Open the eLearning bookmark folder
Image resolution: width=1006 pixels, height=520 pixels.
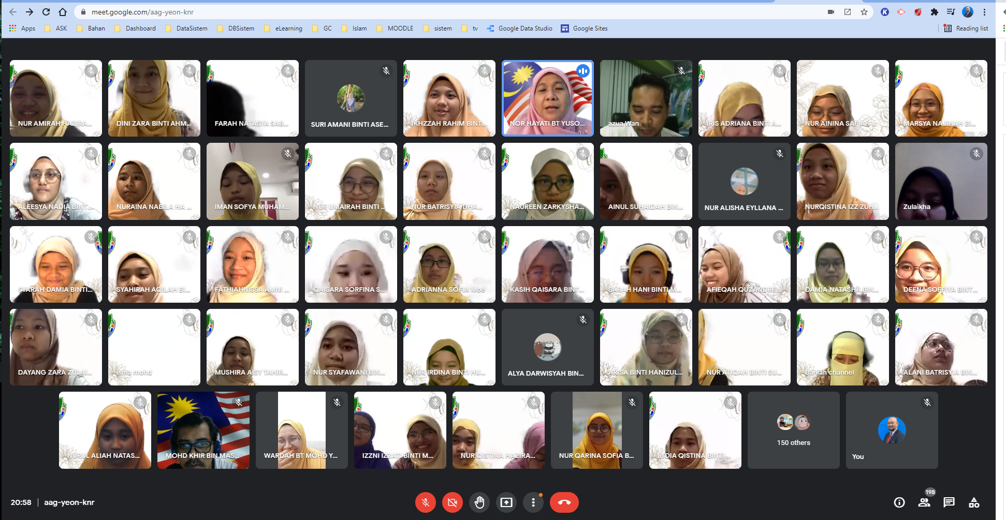point(283,28)
